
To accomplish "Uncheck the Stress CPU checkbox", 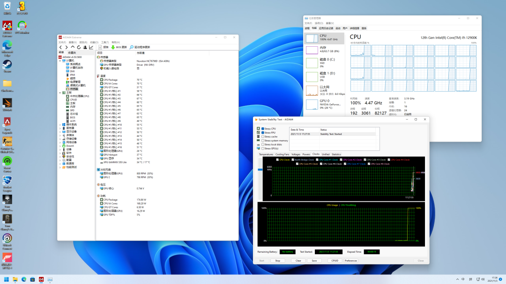I will click(x=263, y=128).
